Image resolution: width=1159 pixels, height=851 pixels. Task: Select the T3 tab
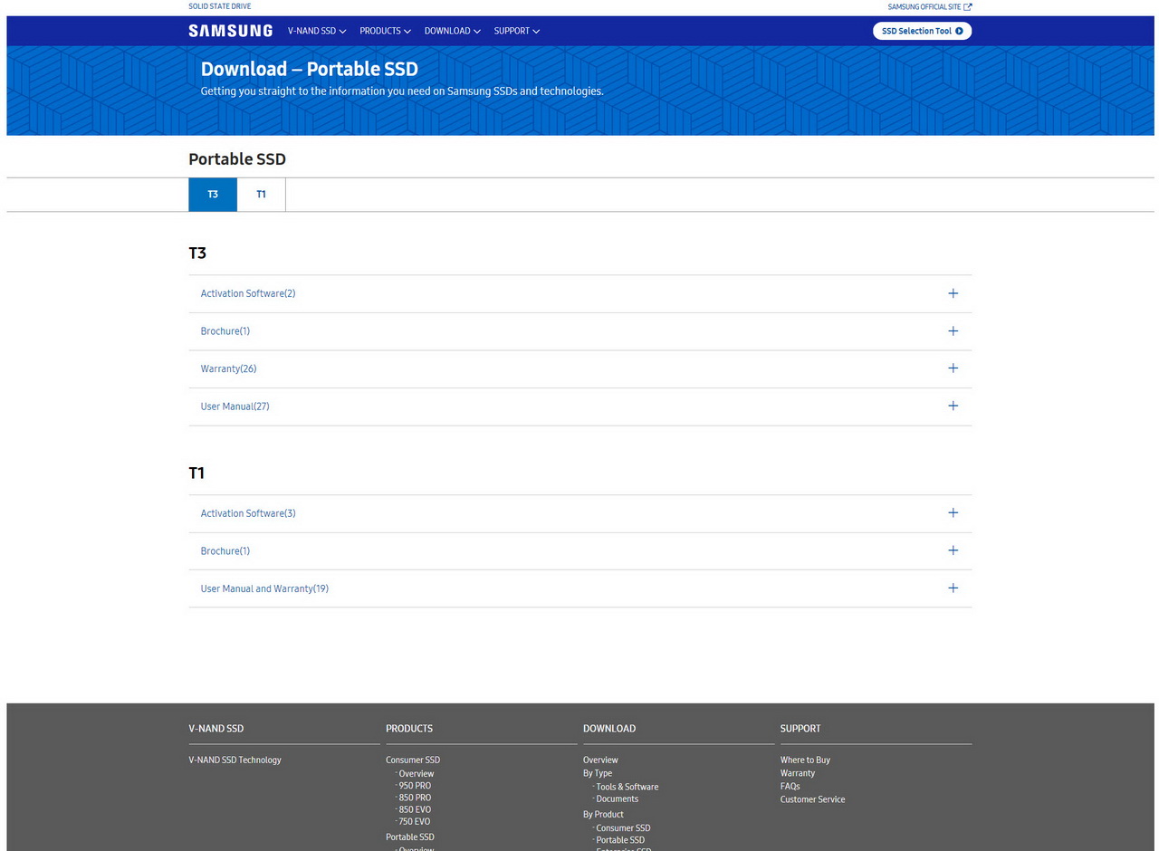tap(213, 195)
